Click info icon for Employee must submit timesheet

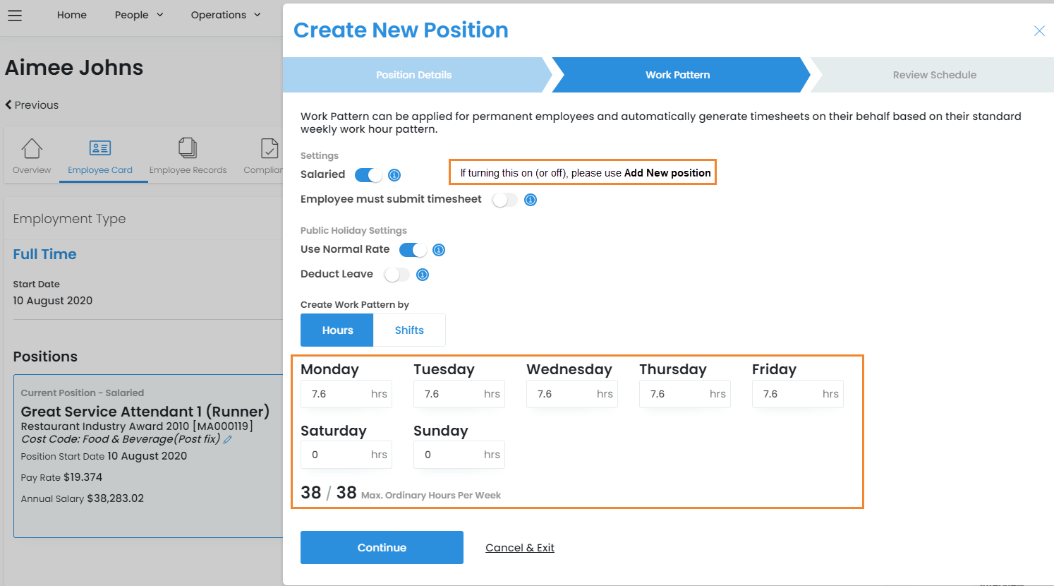pos(531,200)
